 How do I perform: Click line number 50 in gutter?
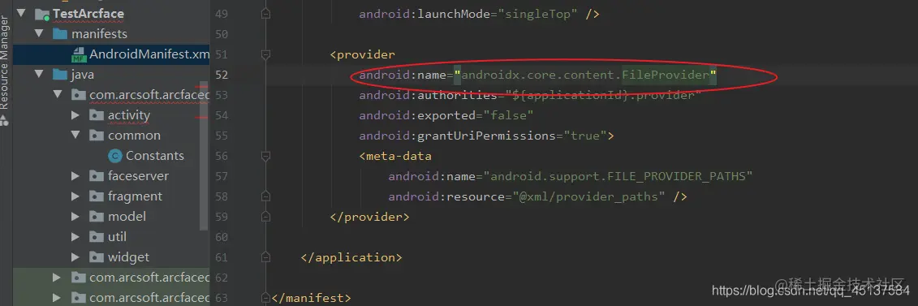222,35
